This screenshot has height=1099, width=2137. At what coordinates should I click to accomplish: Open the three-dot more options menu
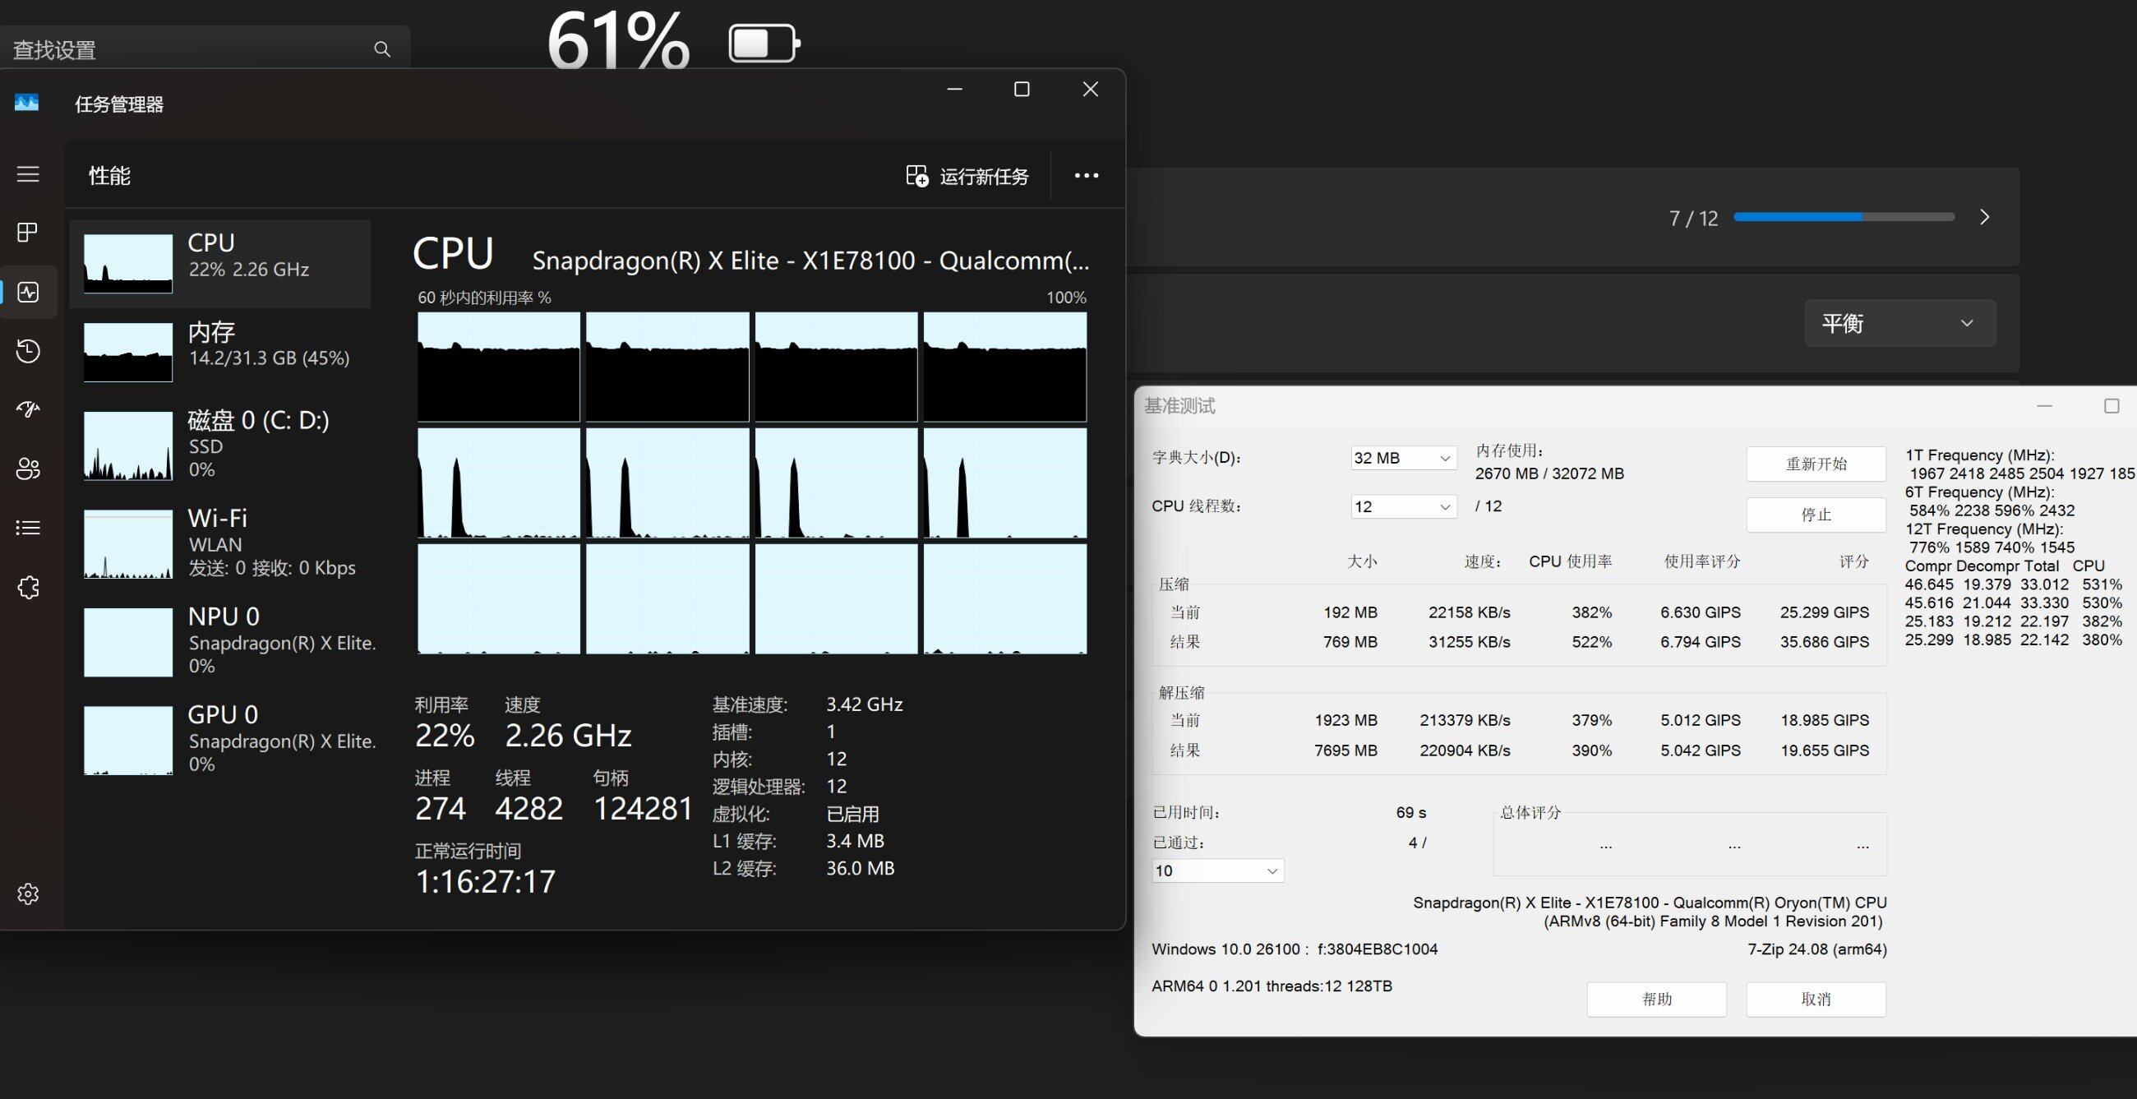click(x=1087, y=176)
